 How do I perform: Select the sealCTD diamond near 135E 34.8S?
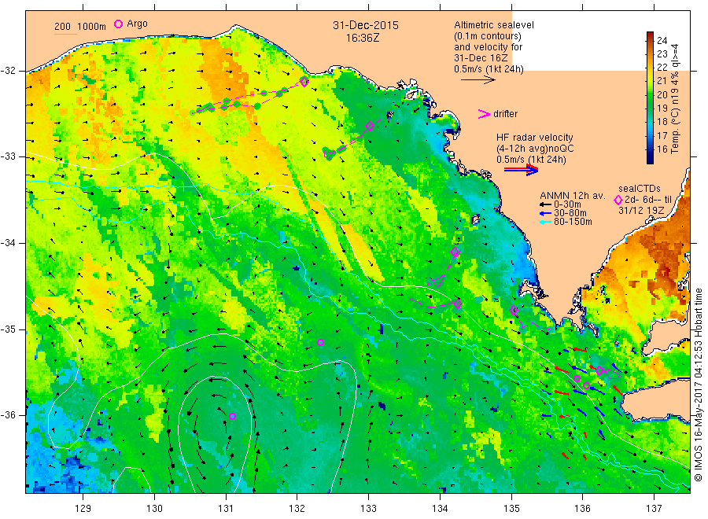[514, 310]
